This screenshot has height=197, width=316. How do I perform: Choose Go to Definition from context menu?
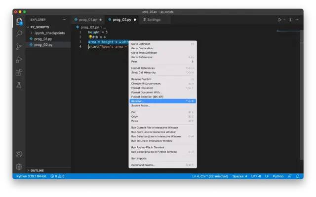tap(162, 44)
